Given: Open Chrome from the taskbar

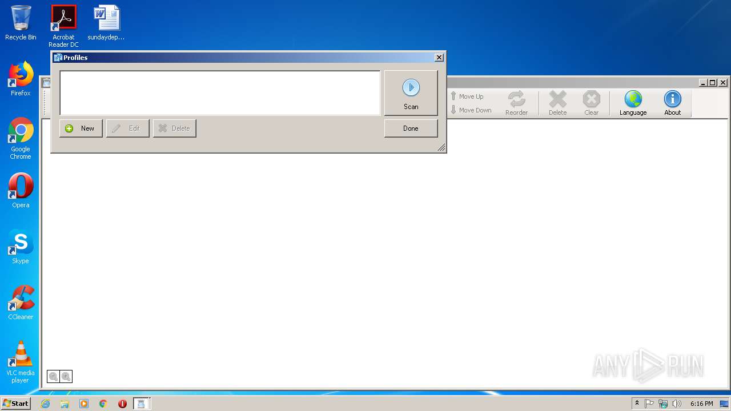Looking at the screenshot, I should (x=103, y=404).
